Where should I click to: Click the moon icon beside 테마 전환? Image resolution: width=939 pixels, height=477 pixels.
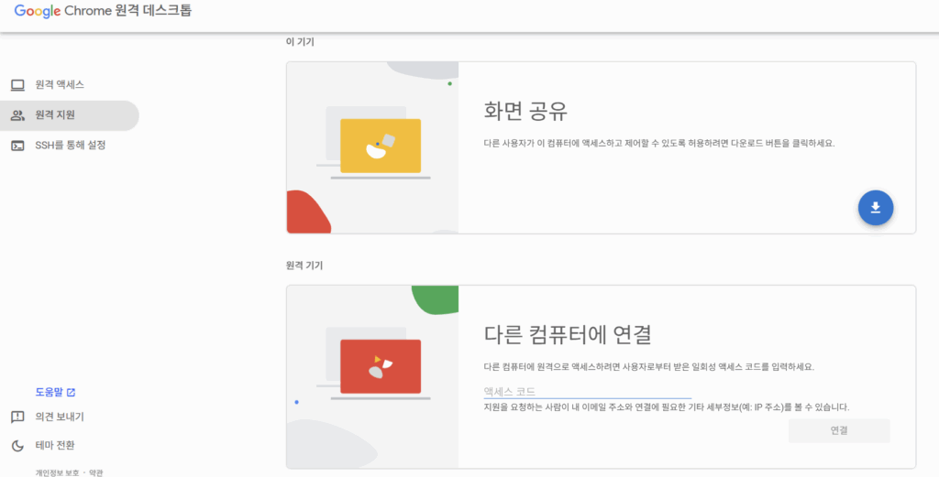(x=18, y=445)
